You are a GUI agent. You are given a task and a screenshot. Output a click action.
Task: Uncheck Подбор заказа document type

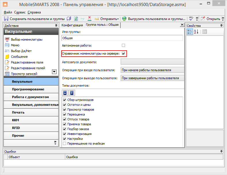pyautogui.click(x=65, y=129)
